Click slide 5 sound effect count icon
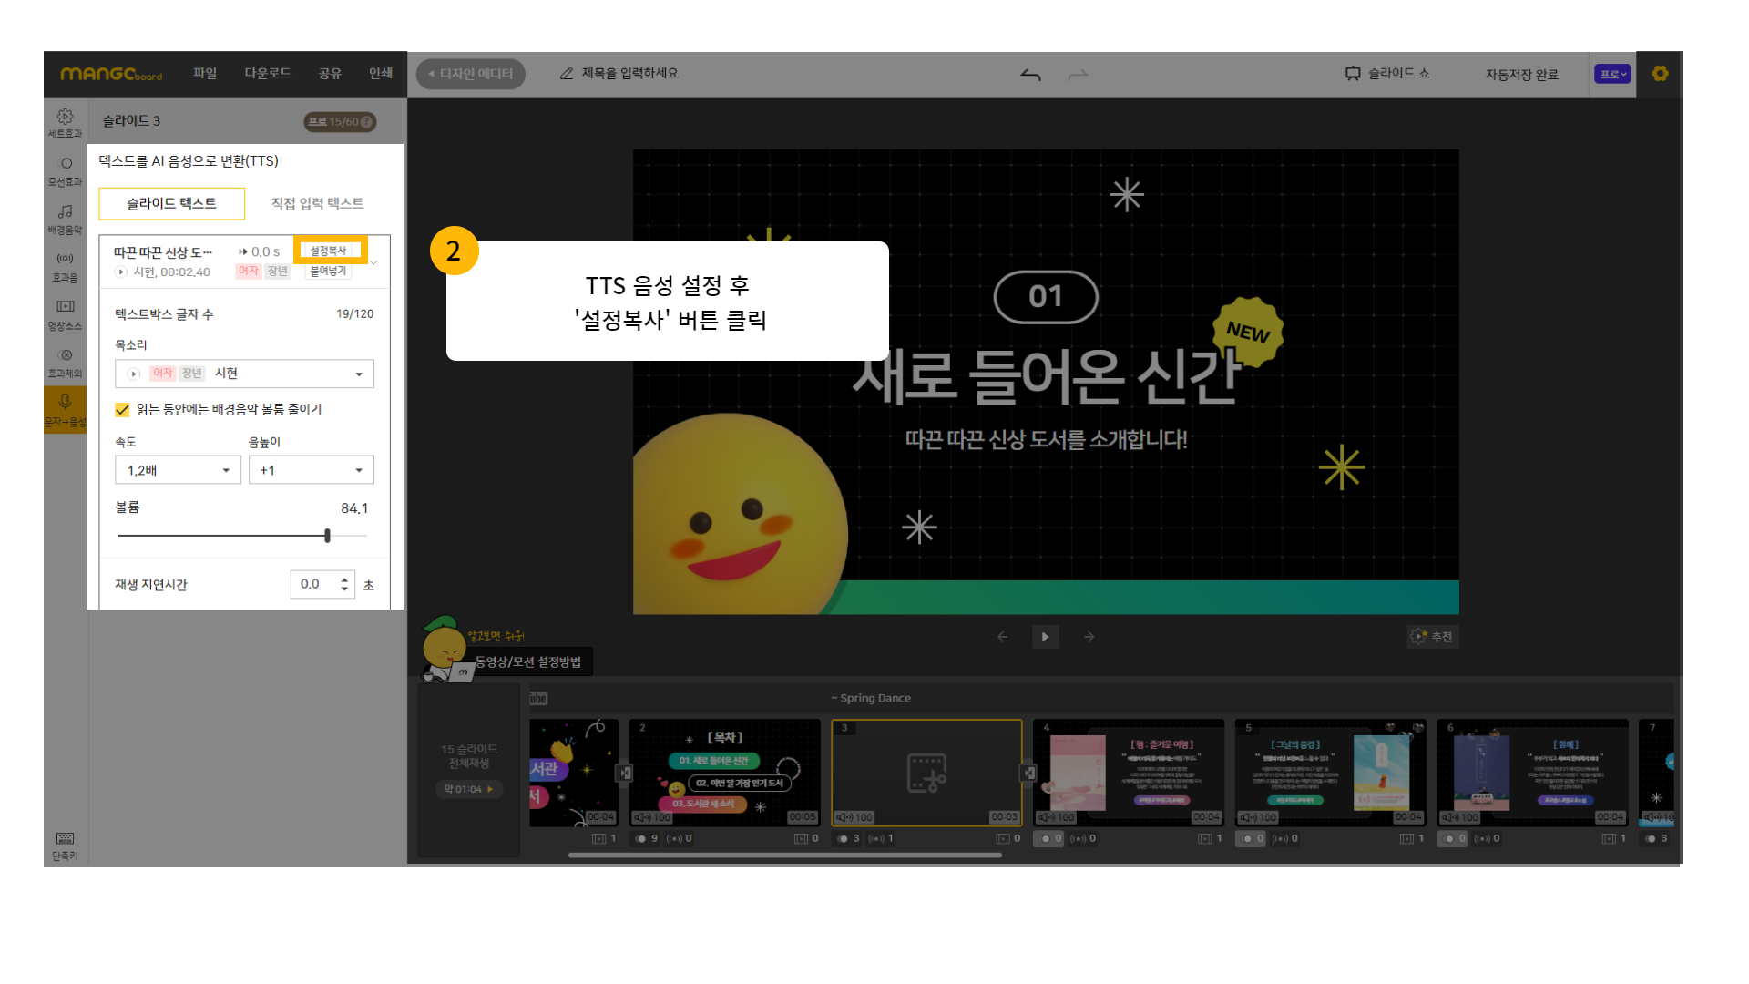The image size is (1749, 984). [1285, 838]
